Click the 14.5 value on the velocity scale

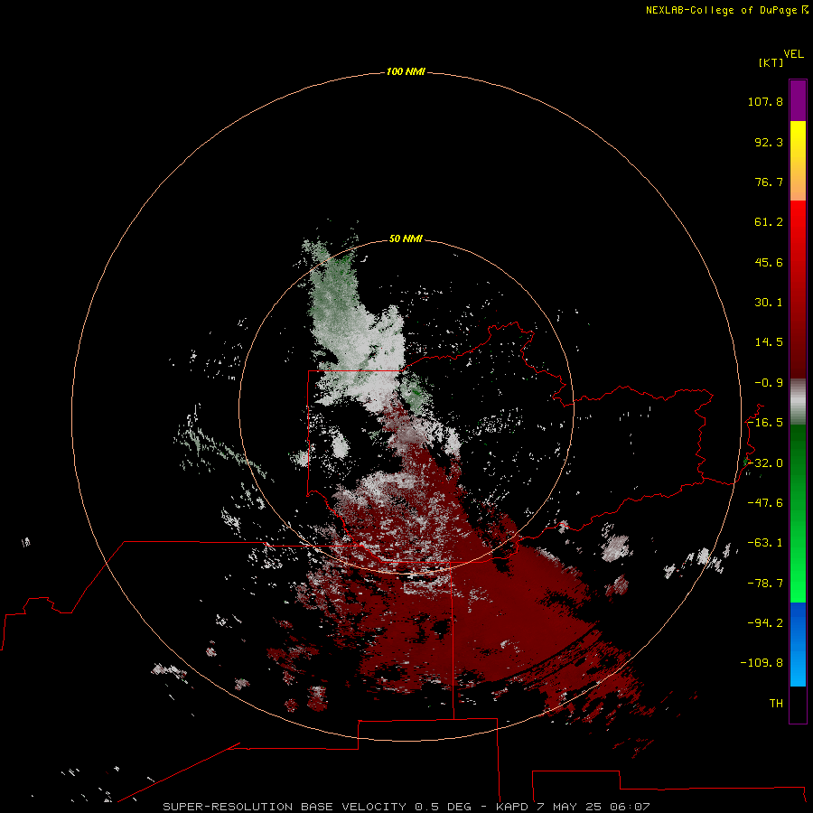pyautogui.click(x=769, y=342)
